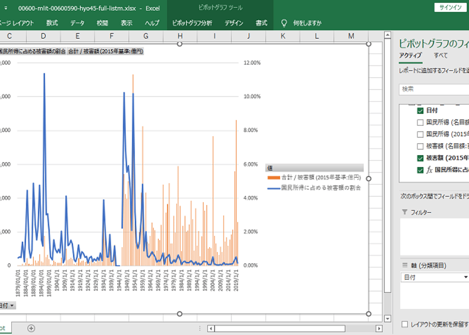Click the 6.00% secondary axis label
The width and height of the screenshot is (469, 335).
[x=251, y=164]
